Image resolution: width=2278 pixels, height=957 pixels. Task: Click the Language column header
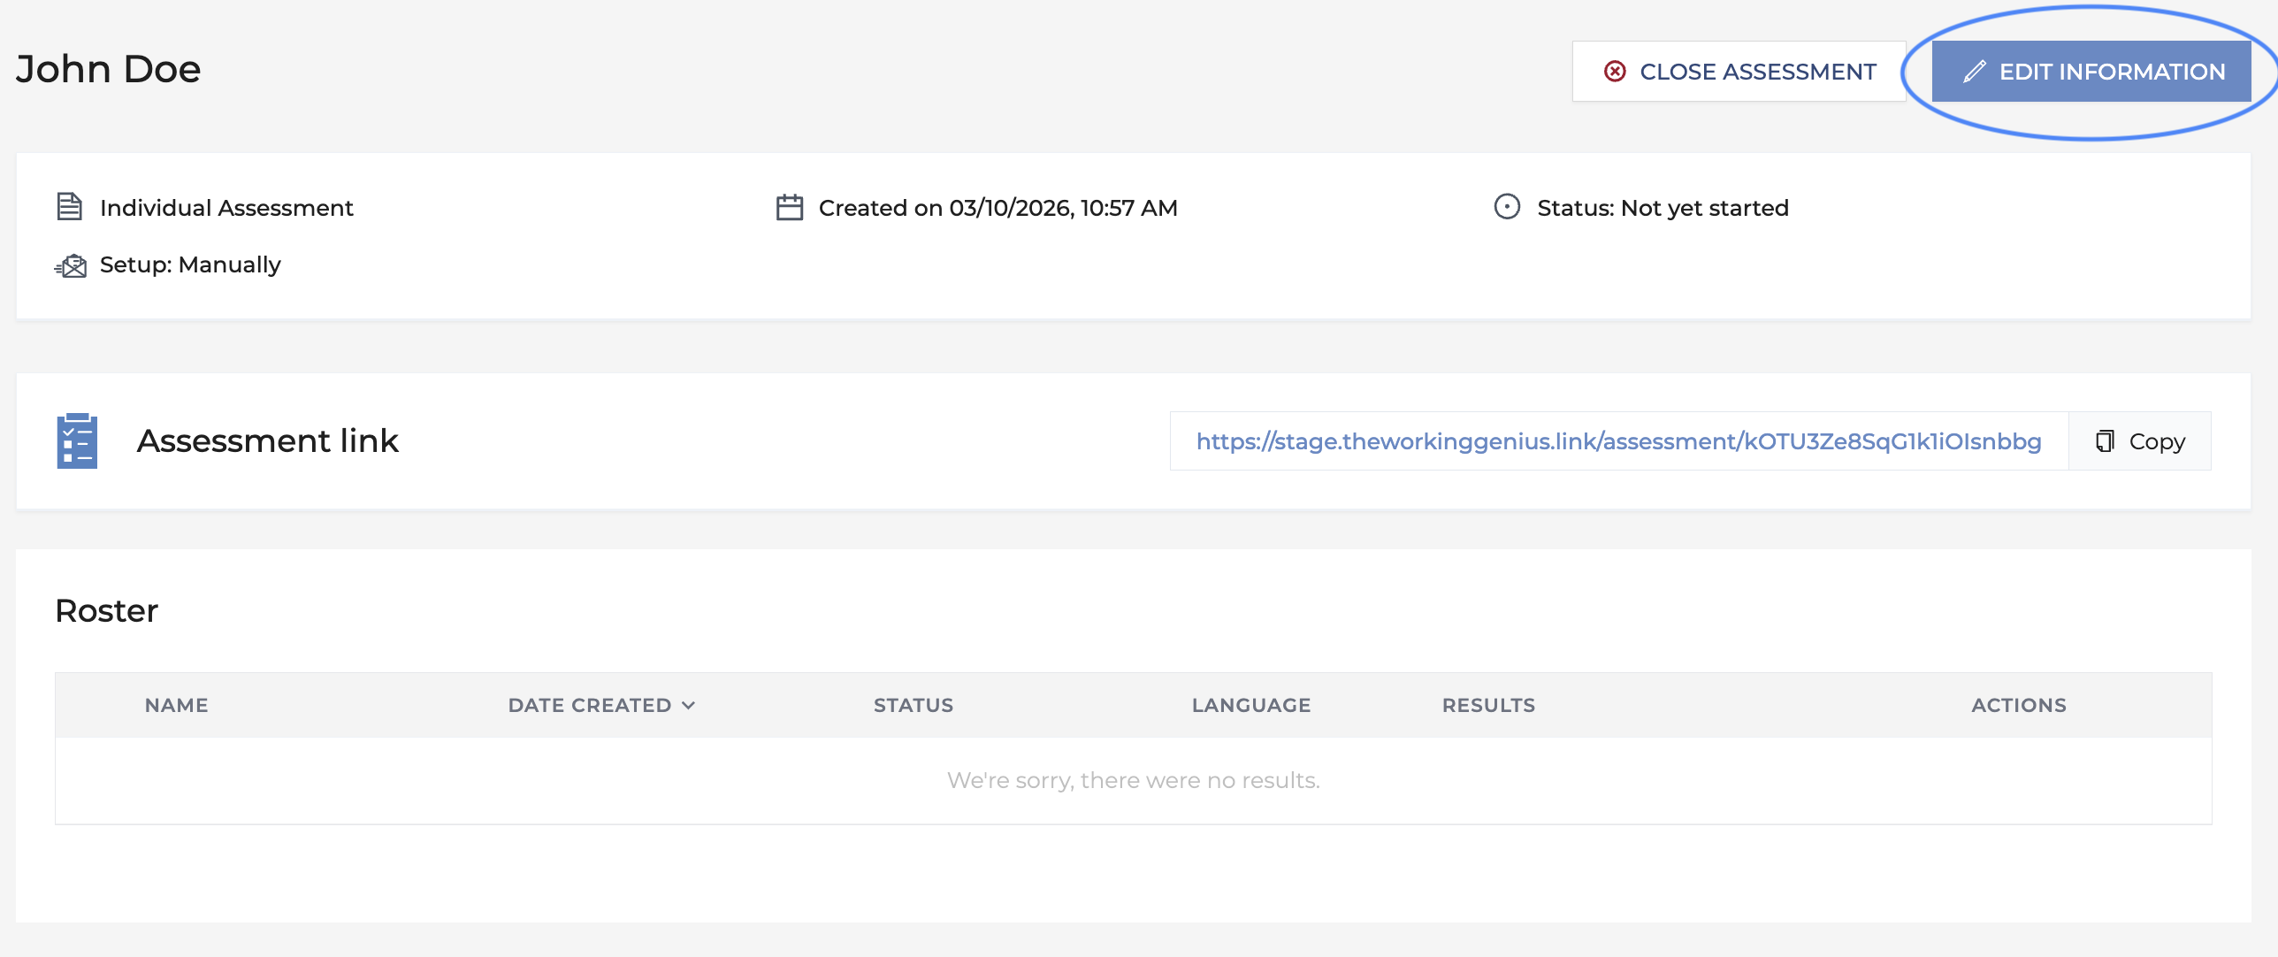point(1250,705)
